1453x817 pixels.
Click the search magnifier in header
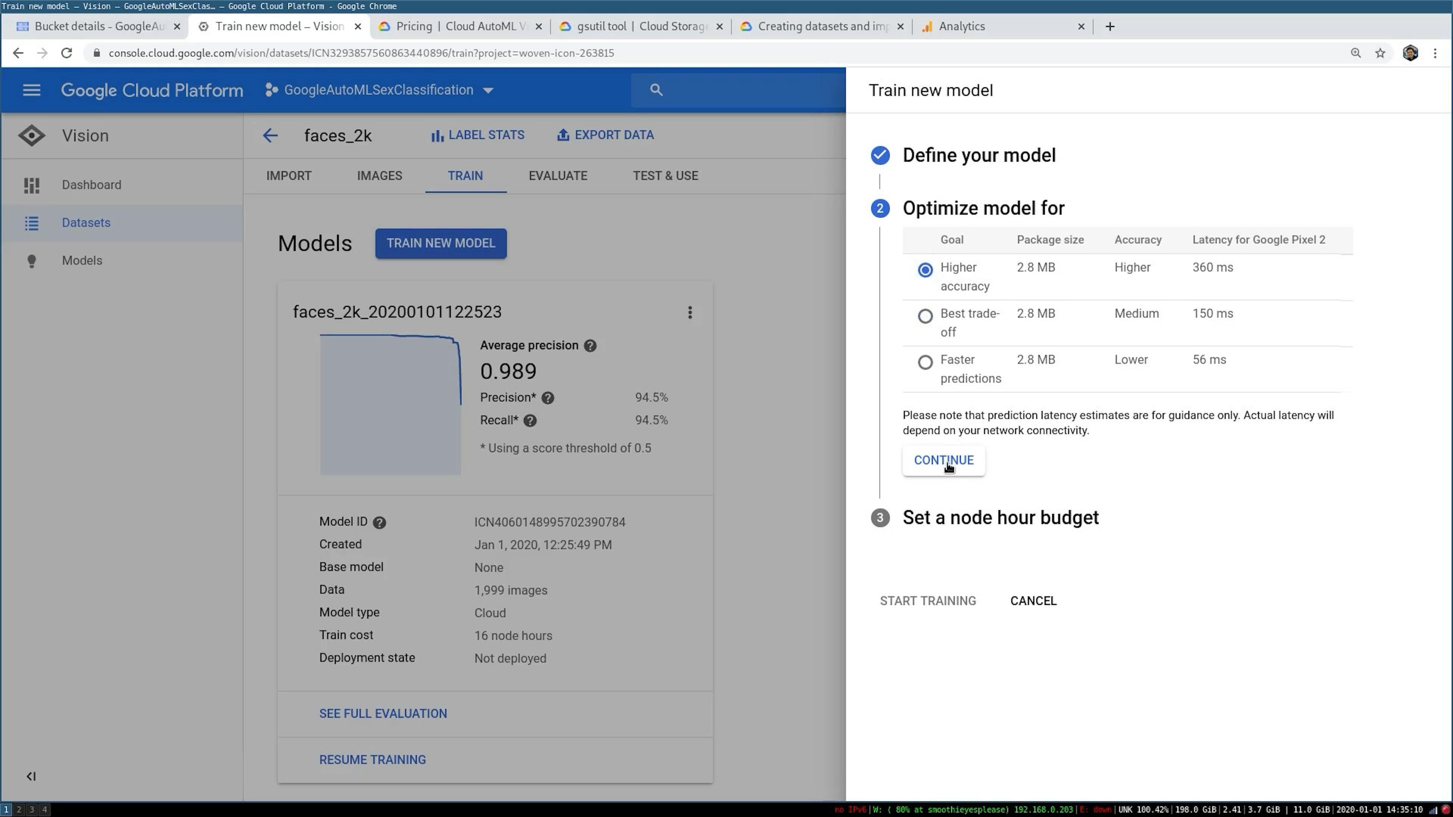click(x=656, y=90)
